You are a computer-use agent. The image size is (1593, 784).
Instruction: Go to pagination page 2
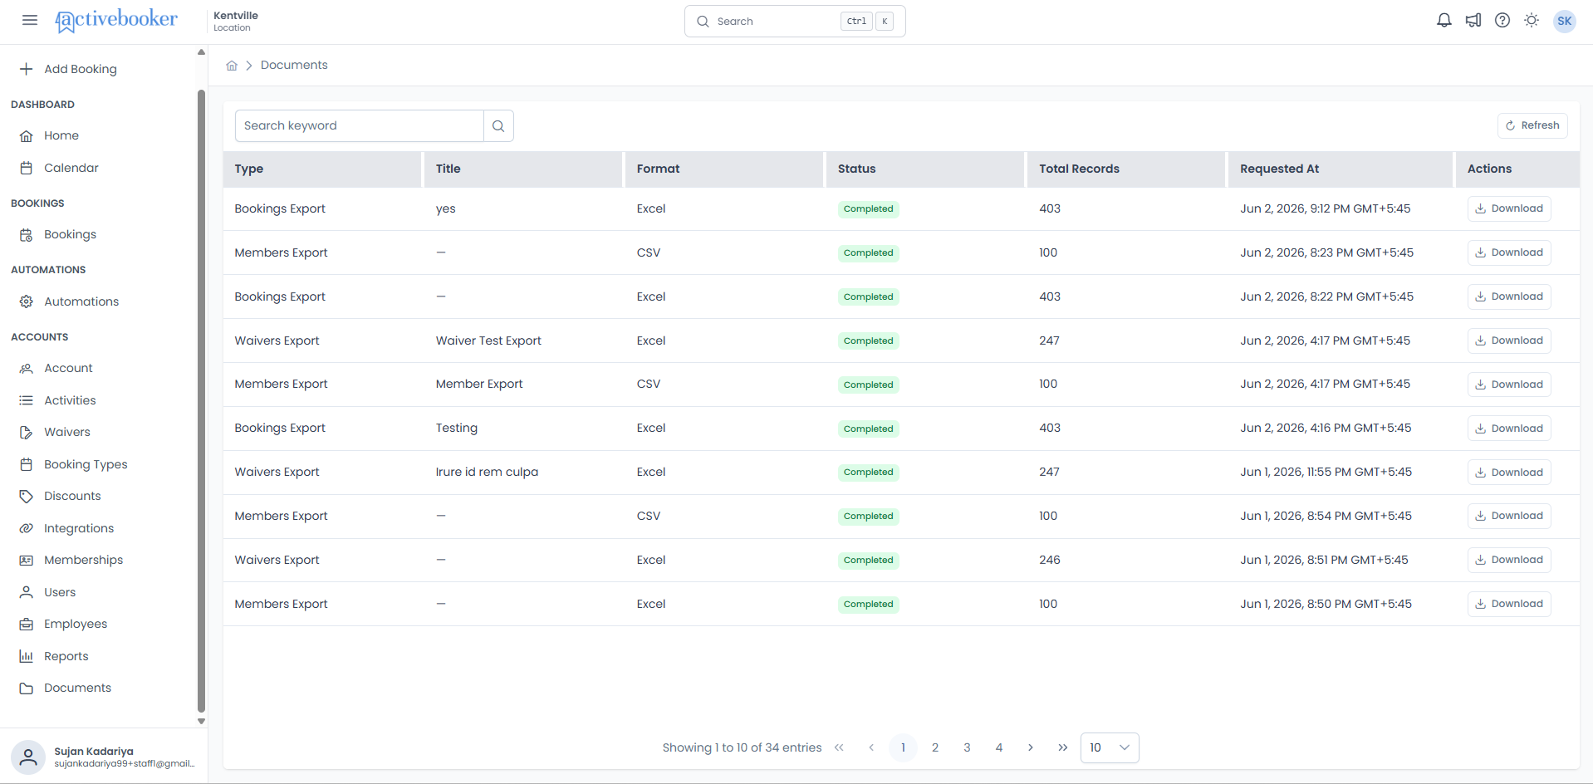coord(935,747)
